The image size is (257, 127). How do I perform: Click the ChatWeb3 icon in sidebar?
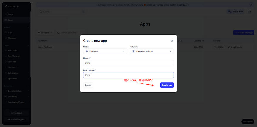pyautogui.click(x=6, y=67)
